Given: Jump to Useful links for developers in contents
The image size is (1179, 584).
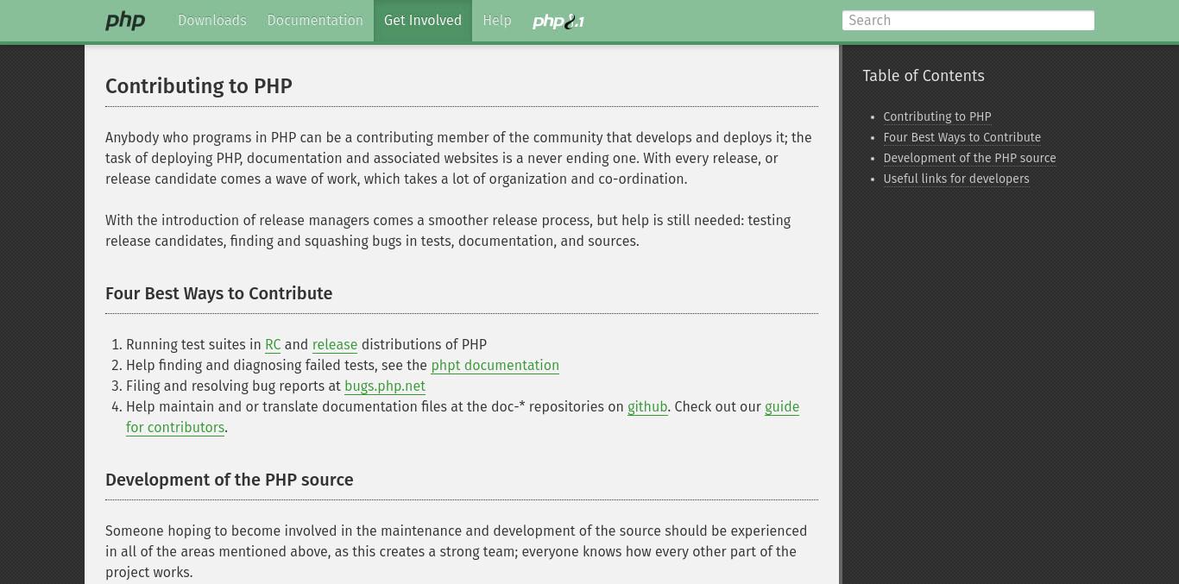Looking at the screenshot, I should (956, 179).
